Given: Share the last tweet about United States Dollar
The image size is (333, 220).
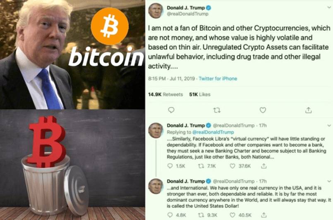Looking at the screenshot, I should [x=264, y=215].
